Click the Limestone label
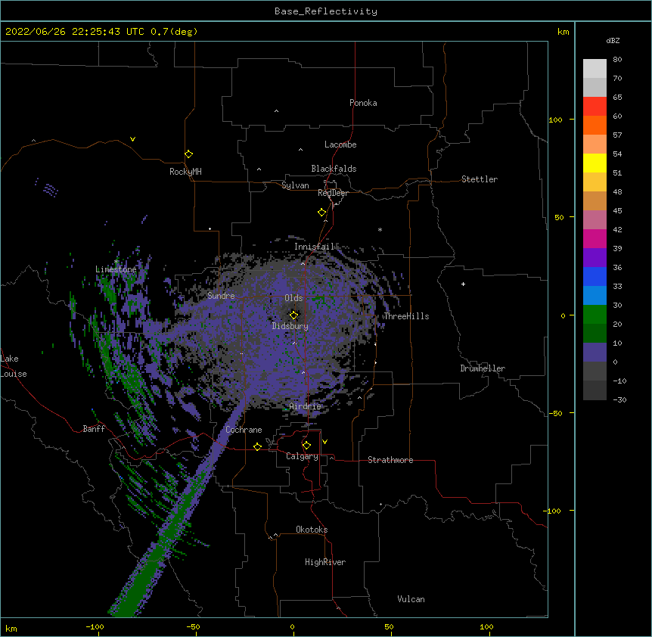 (x=116, y=269)
